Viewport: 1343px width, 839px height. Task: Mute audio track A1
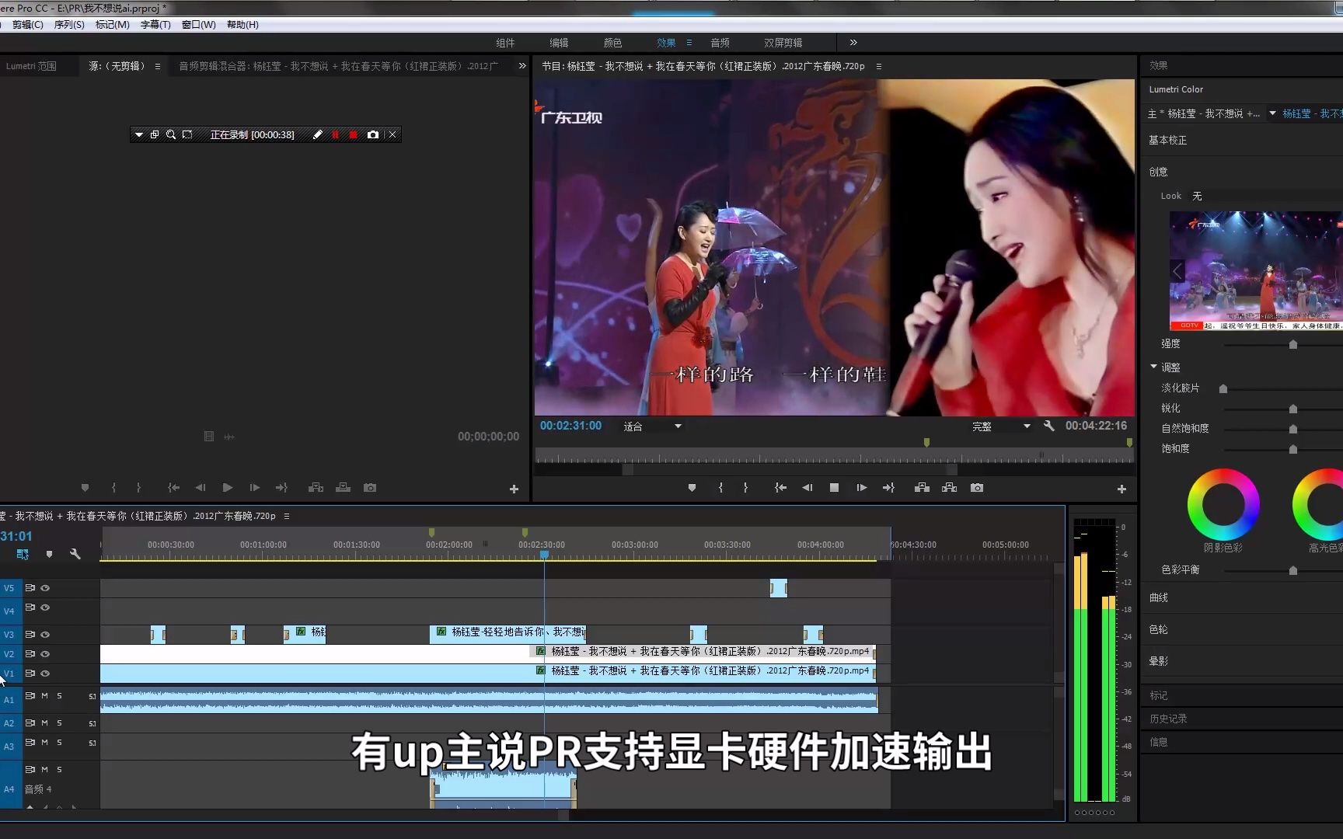(x=44, y=696)
